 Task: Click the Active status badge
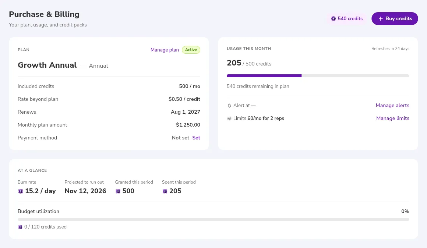pos(191,50)
